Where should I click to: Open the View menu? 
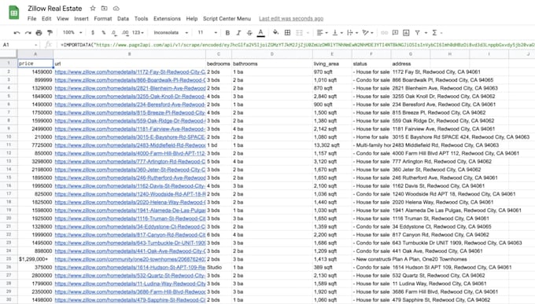[x=62, y=19]
